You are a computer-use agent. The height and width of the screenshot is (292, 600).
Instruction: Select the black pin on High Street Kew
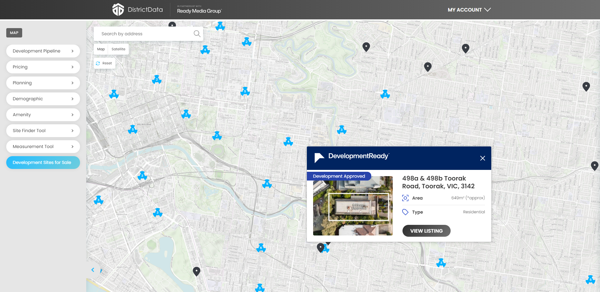(x=428, y=67)
